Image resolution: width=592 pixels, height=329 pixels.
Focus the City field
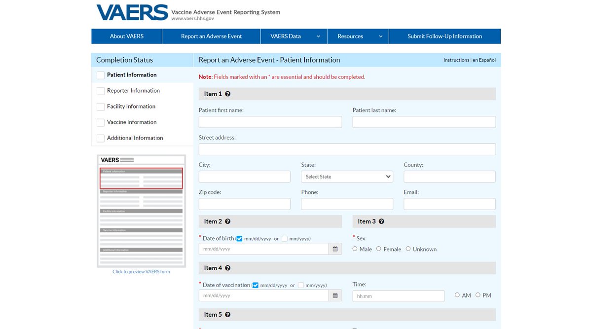pyautogui.click(x=245, y=177)
